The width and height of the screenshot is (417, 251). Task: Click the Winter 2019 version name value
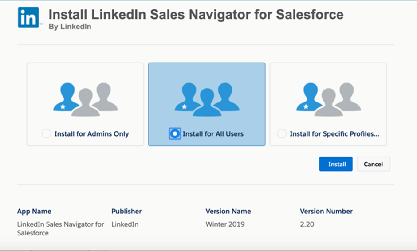pos(225,224)
